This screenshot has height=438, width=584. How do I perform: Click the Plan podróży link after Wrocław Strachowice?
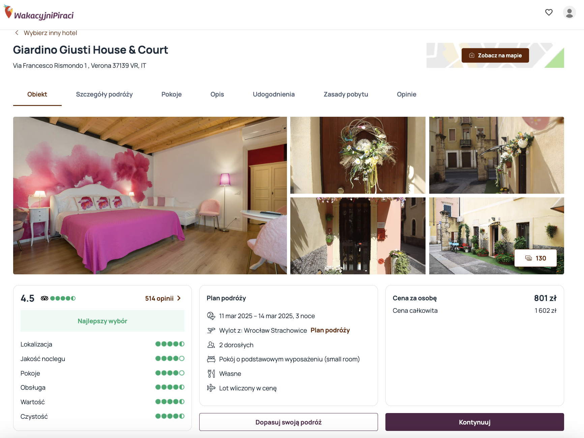(330, 330)
